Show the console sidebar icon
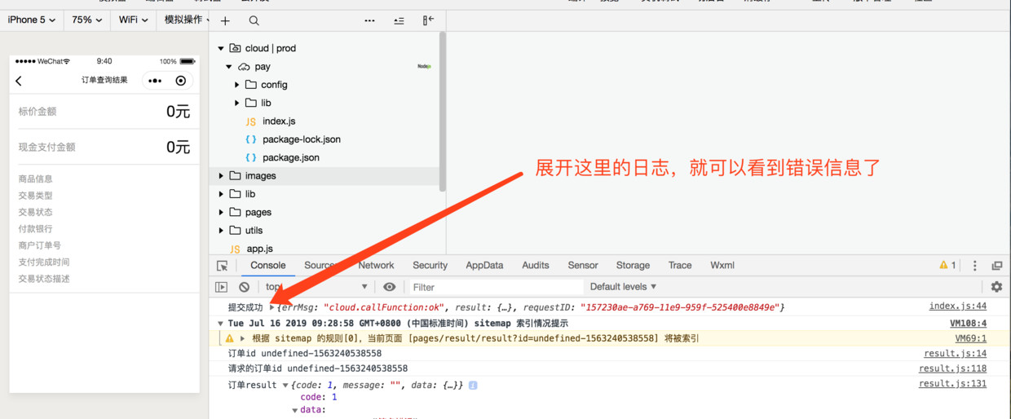This screenshot has width=1011, height=419. (x=222, y=287)
